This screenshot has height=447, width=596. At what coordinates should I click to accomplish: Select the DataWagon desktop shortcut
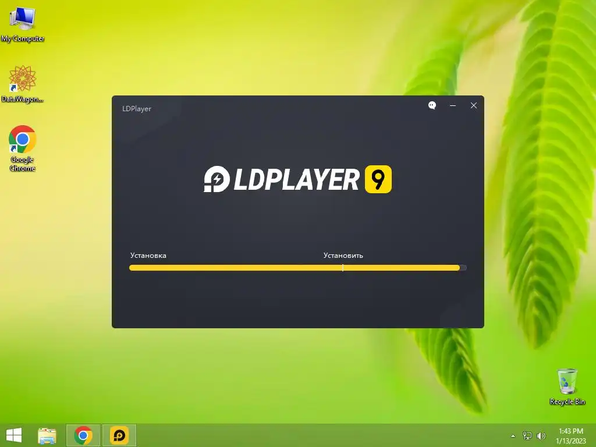click(x=23, y=84)
